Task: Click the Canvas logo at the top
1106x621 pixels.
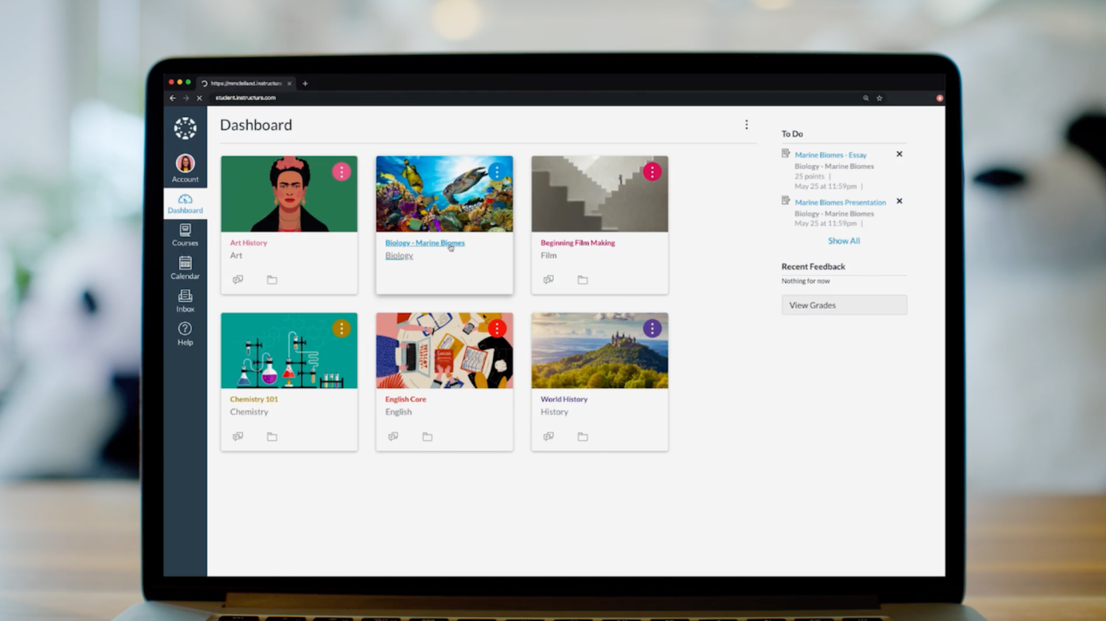Action: (185, 128)
